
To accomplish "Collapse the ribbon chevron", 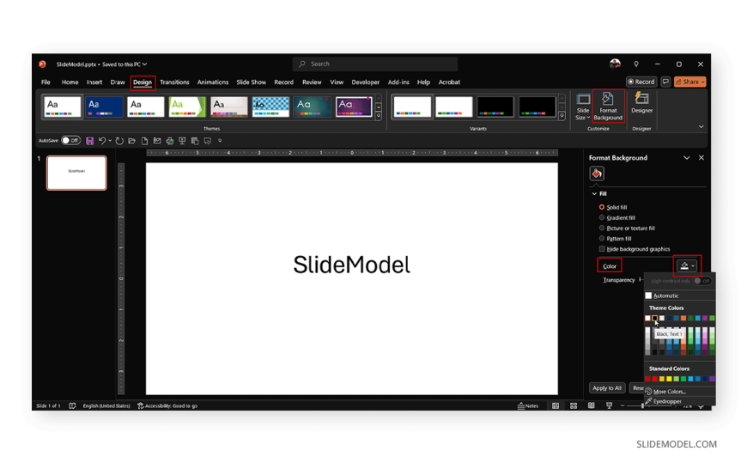I will pos(701,127).
